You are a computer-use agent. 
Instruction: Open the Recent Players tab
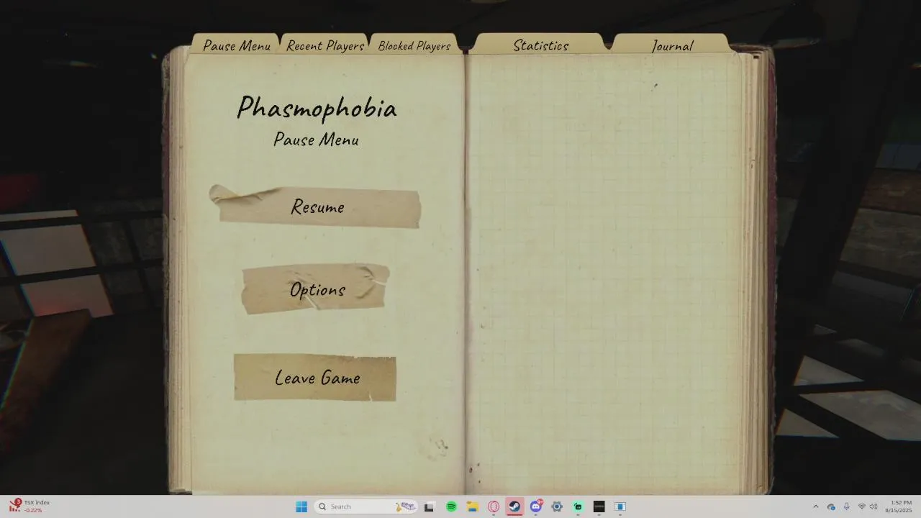coord(325,45)
